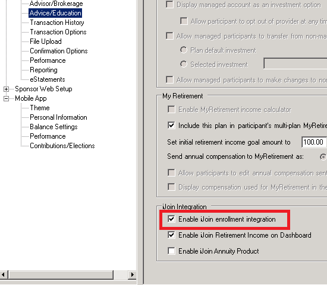Uncheck Include this plan in multi-plan MyRetirement
Image resolution: width=327 pixels, height=285 pixels.
coord(171,126)
